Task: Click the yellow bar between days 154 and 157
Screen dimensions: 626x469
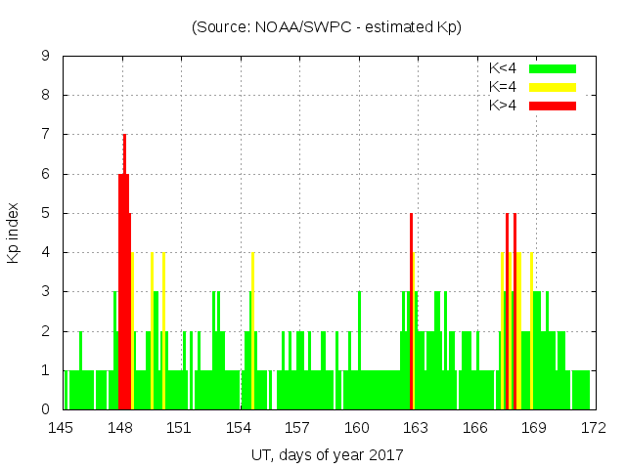Action: [x=252, y=332]
